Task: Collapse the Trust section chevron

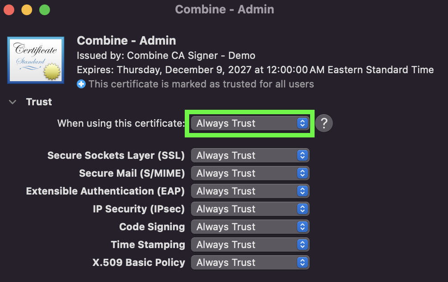Action: click(x=12, y=102)
